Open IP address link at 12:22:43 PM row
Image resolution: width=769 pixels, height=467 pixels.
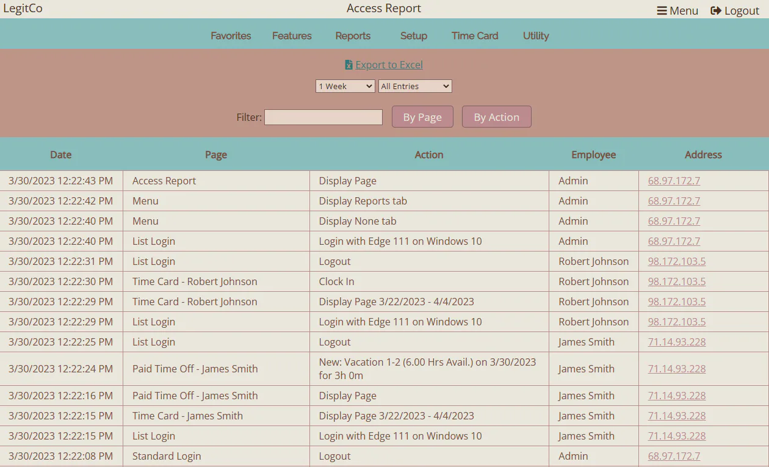click(674, 181)
